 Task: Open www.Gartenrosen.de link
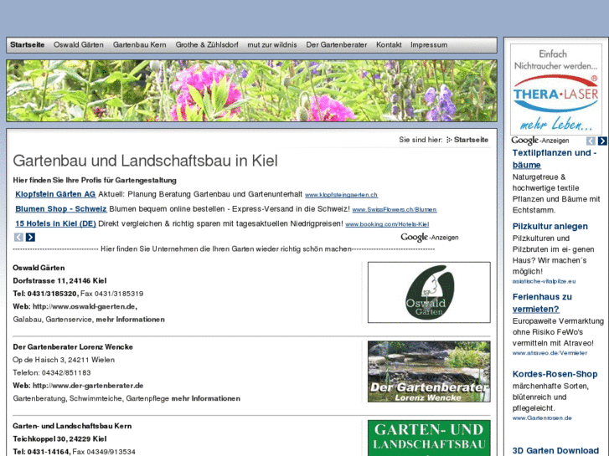click(542, 418)
